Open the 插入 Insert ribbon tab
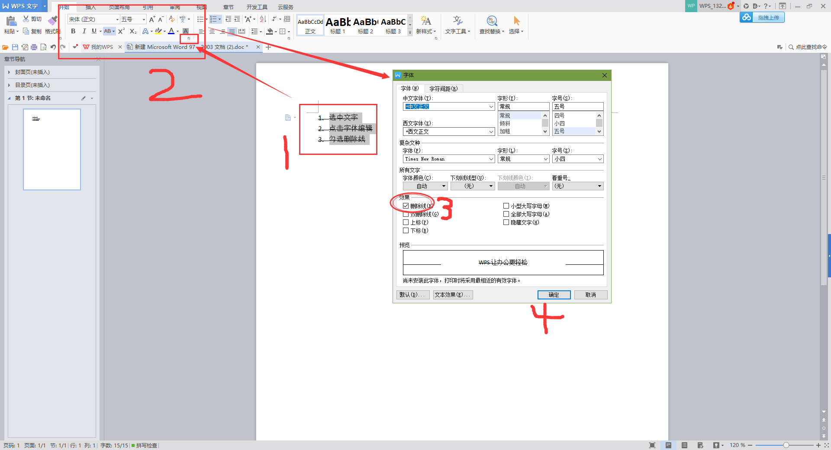Viewport: 831px width, 450px height. point(91,7)
